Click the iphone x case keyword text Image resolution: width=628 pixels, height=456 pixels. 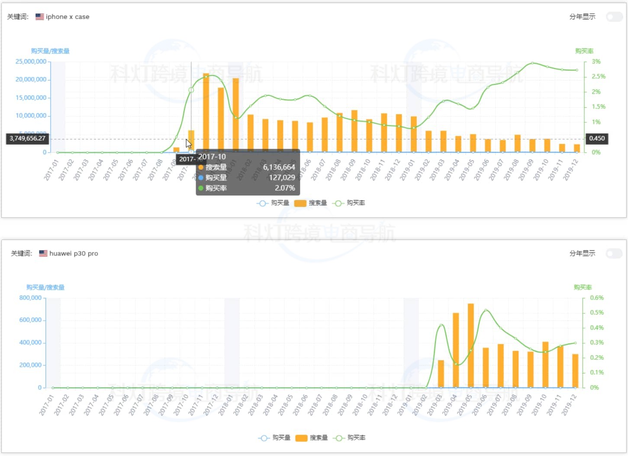coord(68,17)
